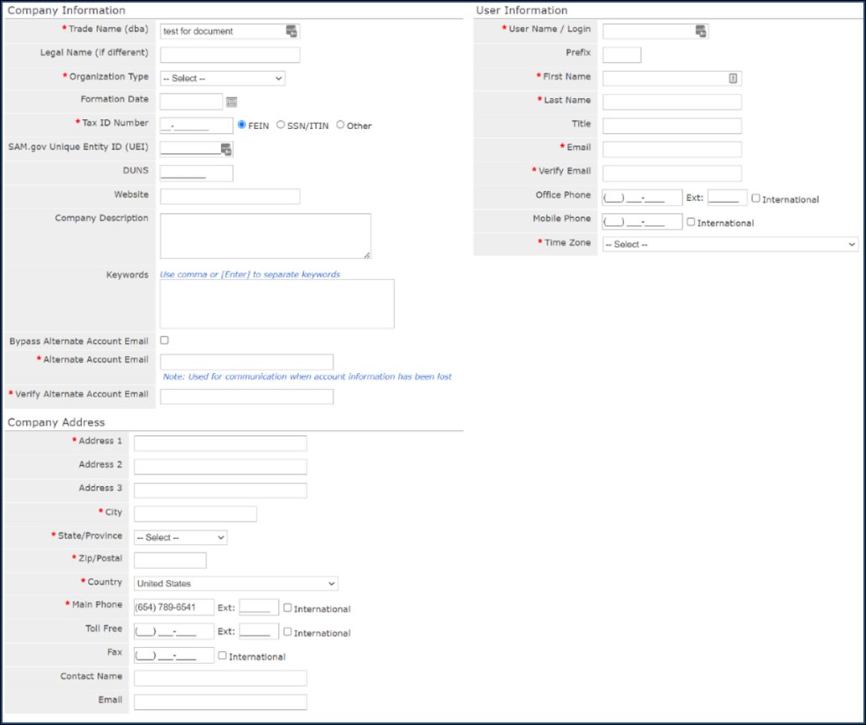The image size is (866, 725).
Task: Click the Main Phone field with (654) 789-6541
Action: tap(174, 608)
